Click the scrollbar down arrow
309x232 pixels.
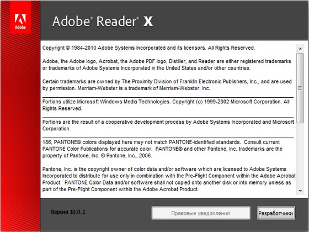tap(300, 191)
